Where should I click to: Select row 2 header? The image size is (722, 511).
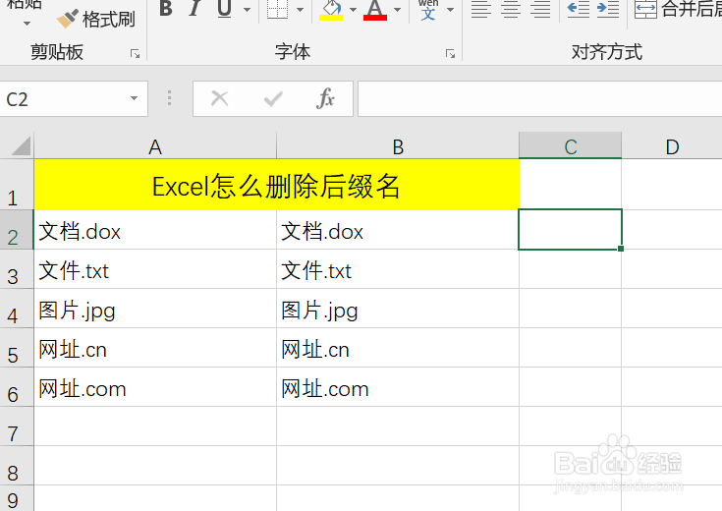(17, 230)
